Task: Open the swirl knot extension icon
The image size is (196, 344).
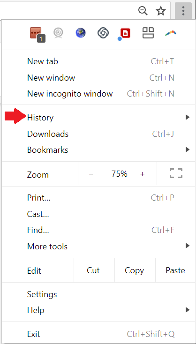Action: 103,33
